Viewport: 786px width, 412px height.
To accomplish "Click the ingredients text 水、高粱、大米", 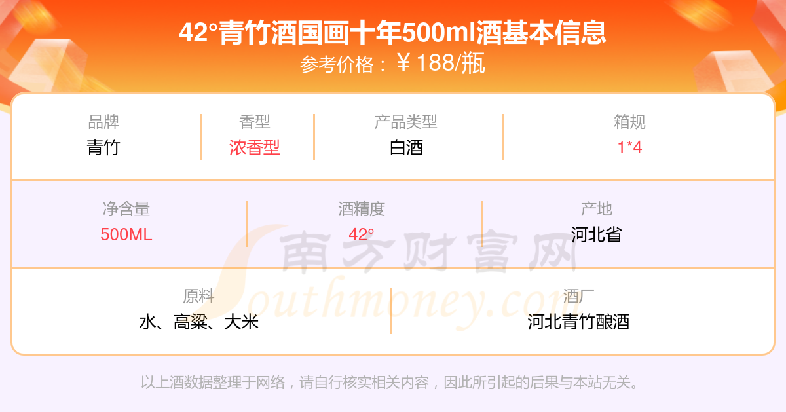I will pos(199,322).
